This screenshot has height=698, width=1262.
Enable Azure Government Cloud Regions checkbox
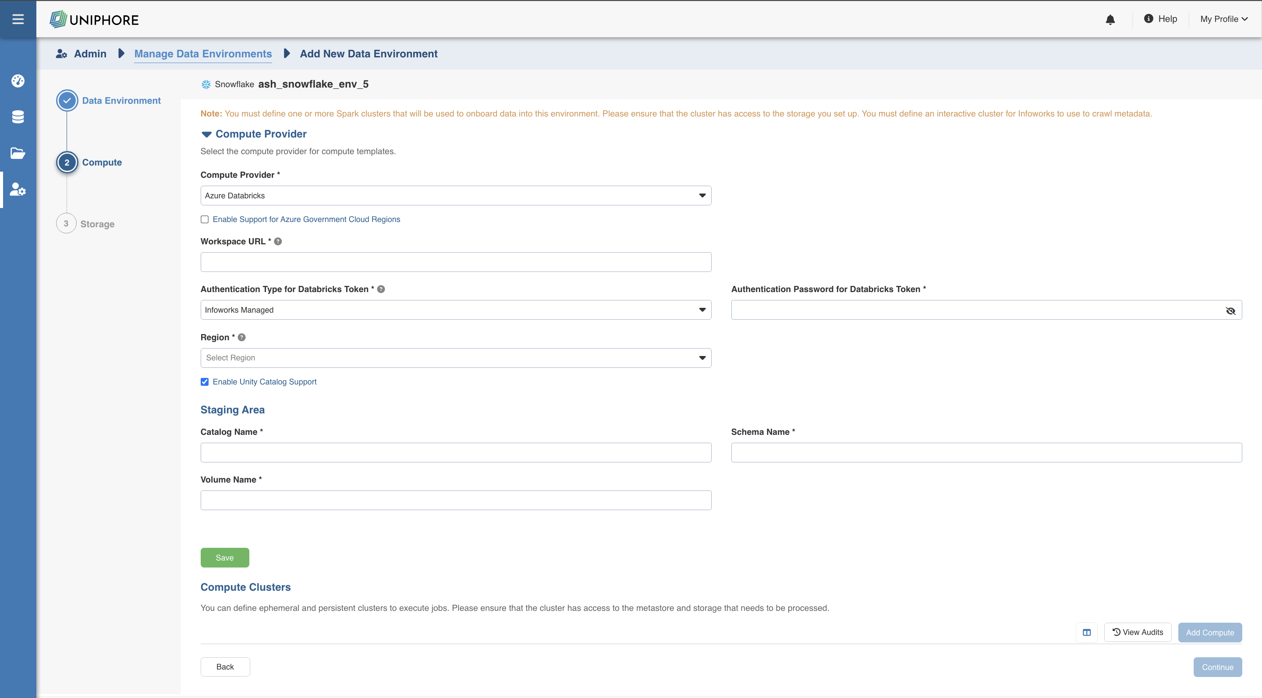pyautogui.click(x=205, y=220)
